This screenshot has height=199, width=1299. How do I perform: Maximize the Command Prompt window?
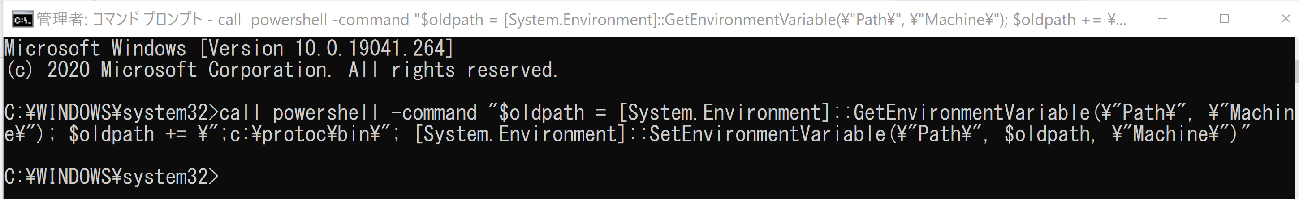pyautogui.click(x=1224, y=19)
